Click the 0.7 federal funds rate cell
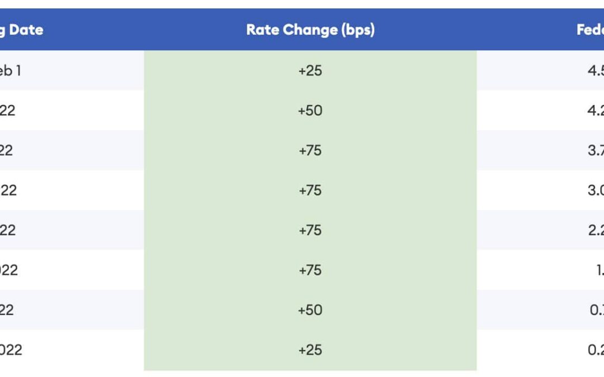The width and height of the screenshot is (604, 377). (x=596, y=310)
